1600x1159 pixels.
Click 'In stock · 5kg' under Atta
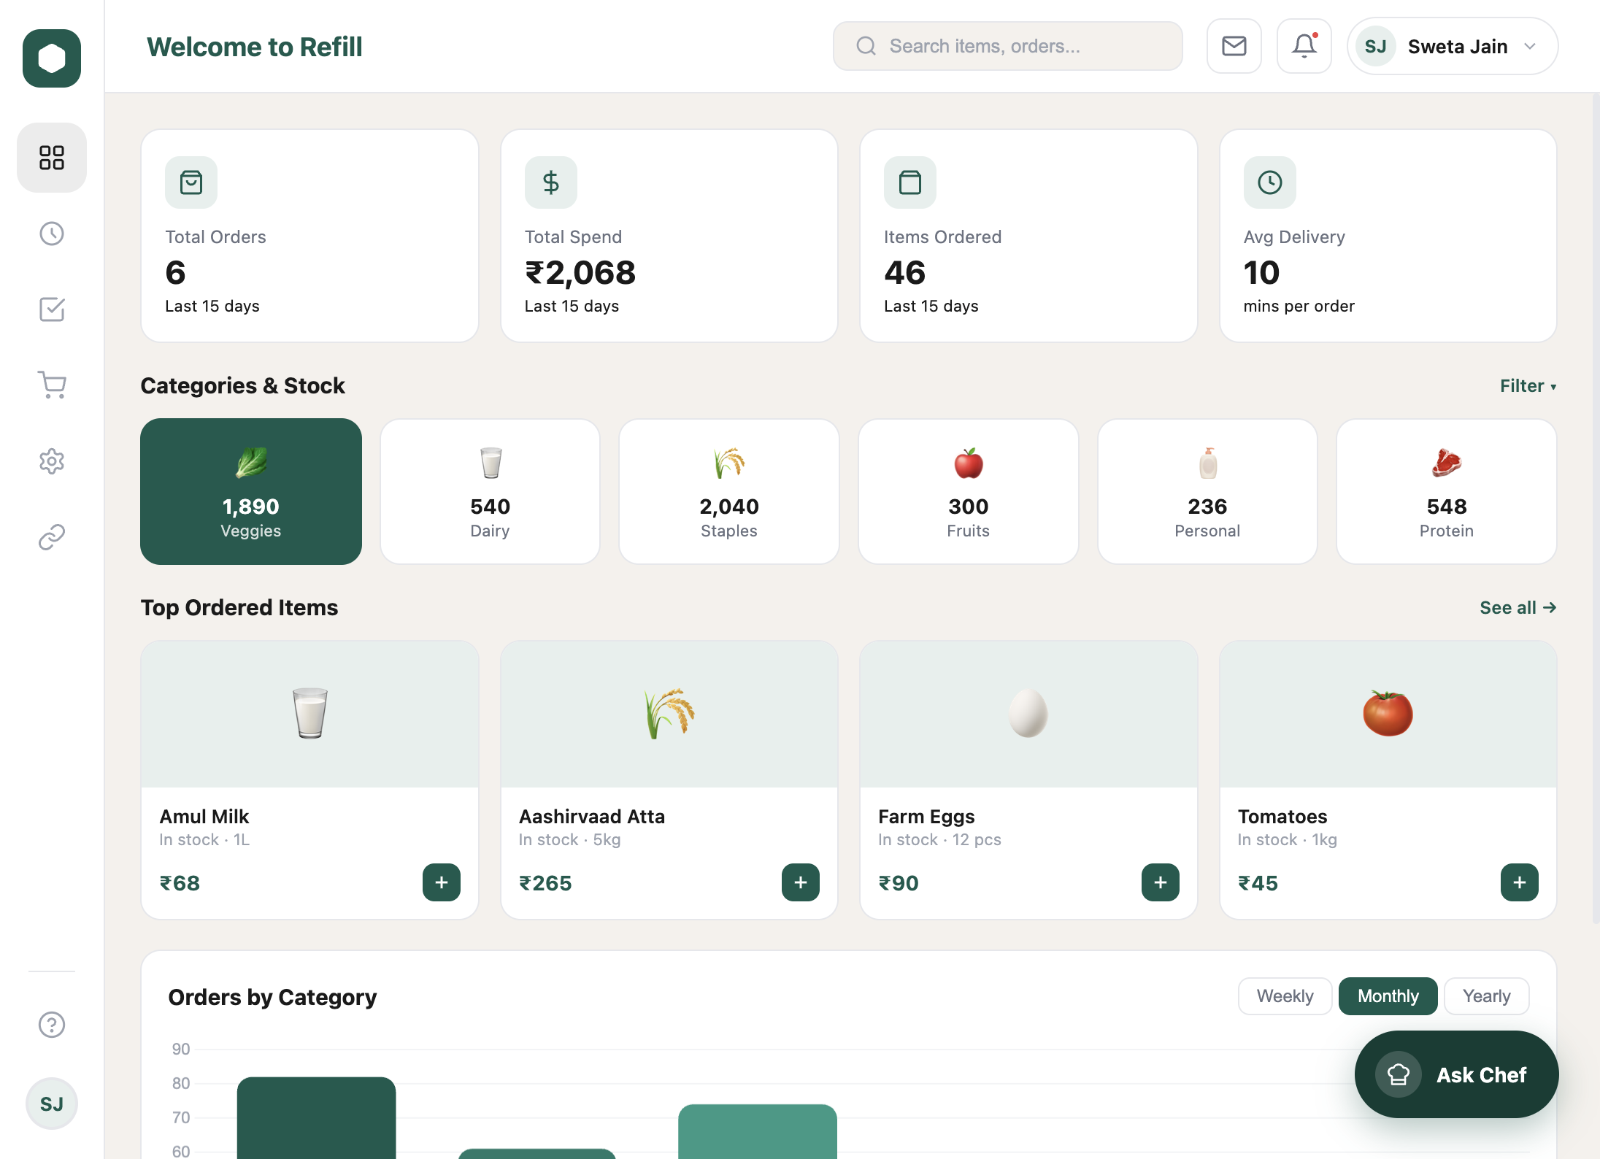click(x=570, y=840)
